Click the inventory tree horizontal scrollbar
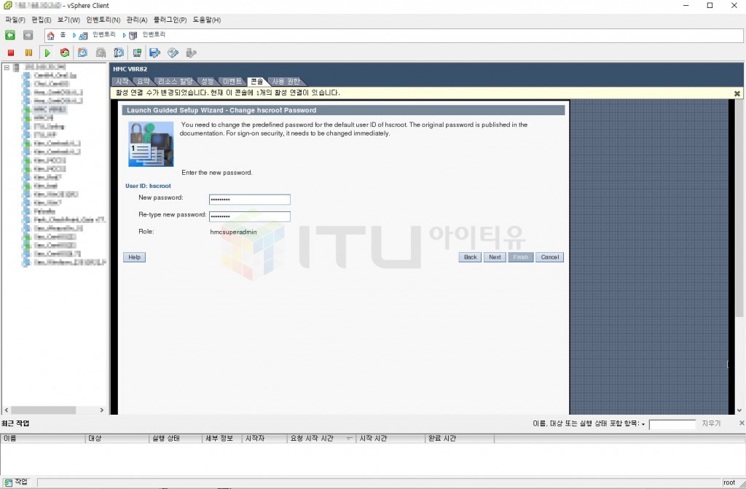The width and height of the screenshot is (746, 489). [54, 410]
